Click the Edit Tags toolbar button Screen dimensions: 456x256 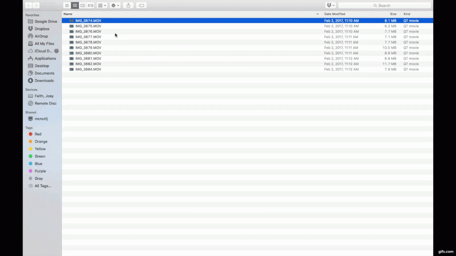click(x=142, y=5)
